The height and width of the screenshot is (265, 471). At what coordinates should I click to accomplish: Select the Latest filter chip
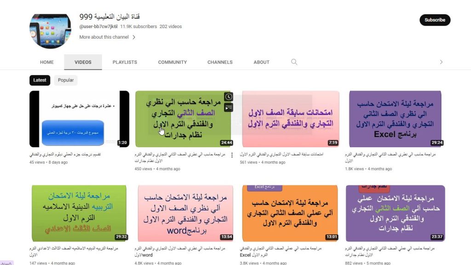(40, 80)
